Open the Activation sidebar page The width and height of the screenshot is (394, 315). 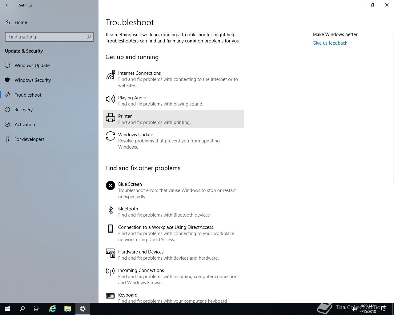click(49, 125)
